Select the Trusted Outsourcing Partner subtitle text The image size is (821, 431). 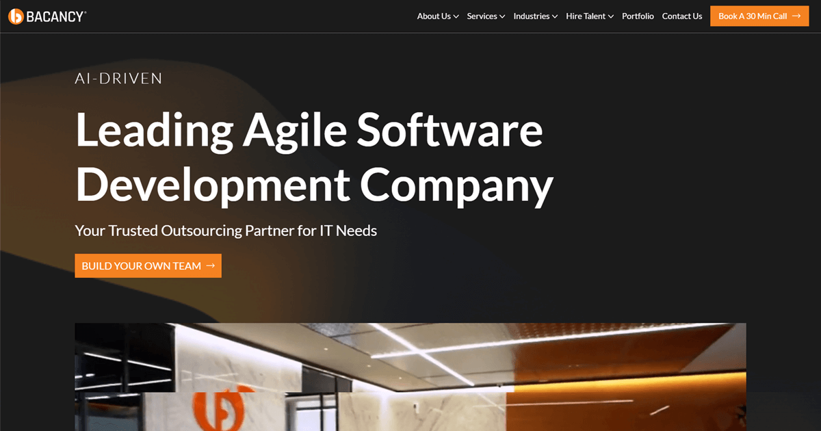(x=226, y=231)
